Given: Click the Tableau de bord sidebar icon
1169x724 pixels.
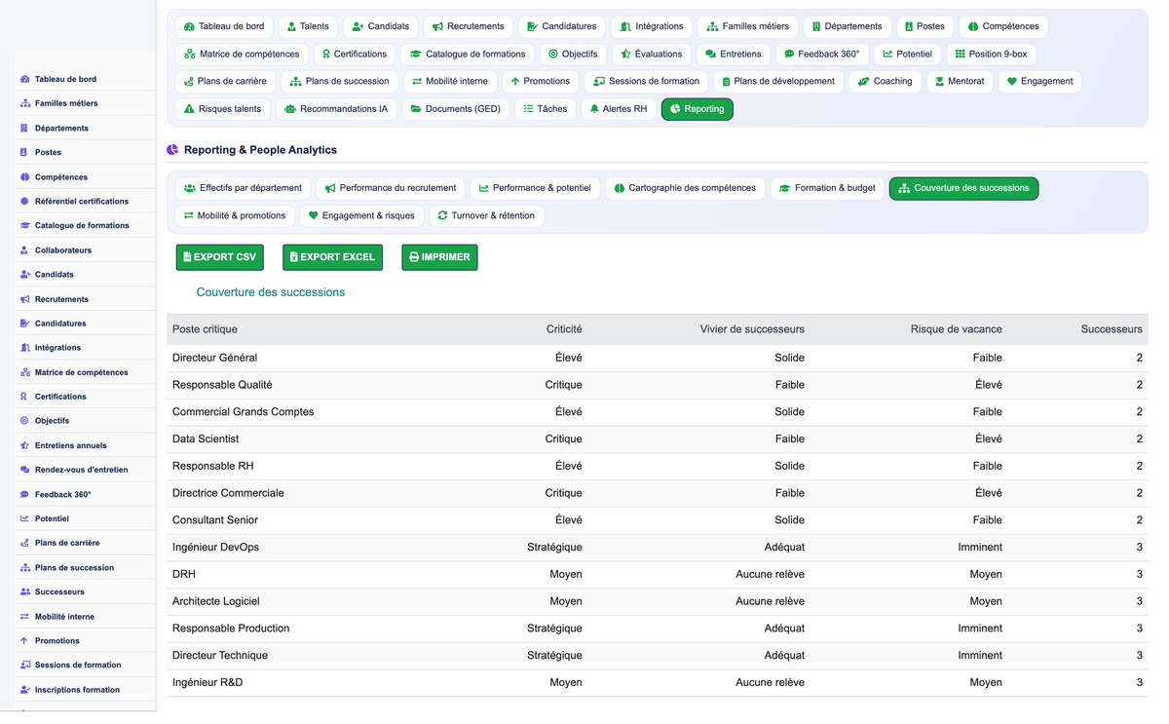Looking at the screenshot, I should (x=24, y=79).
